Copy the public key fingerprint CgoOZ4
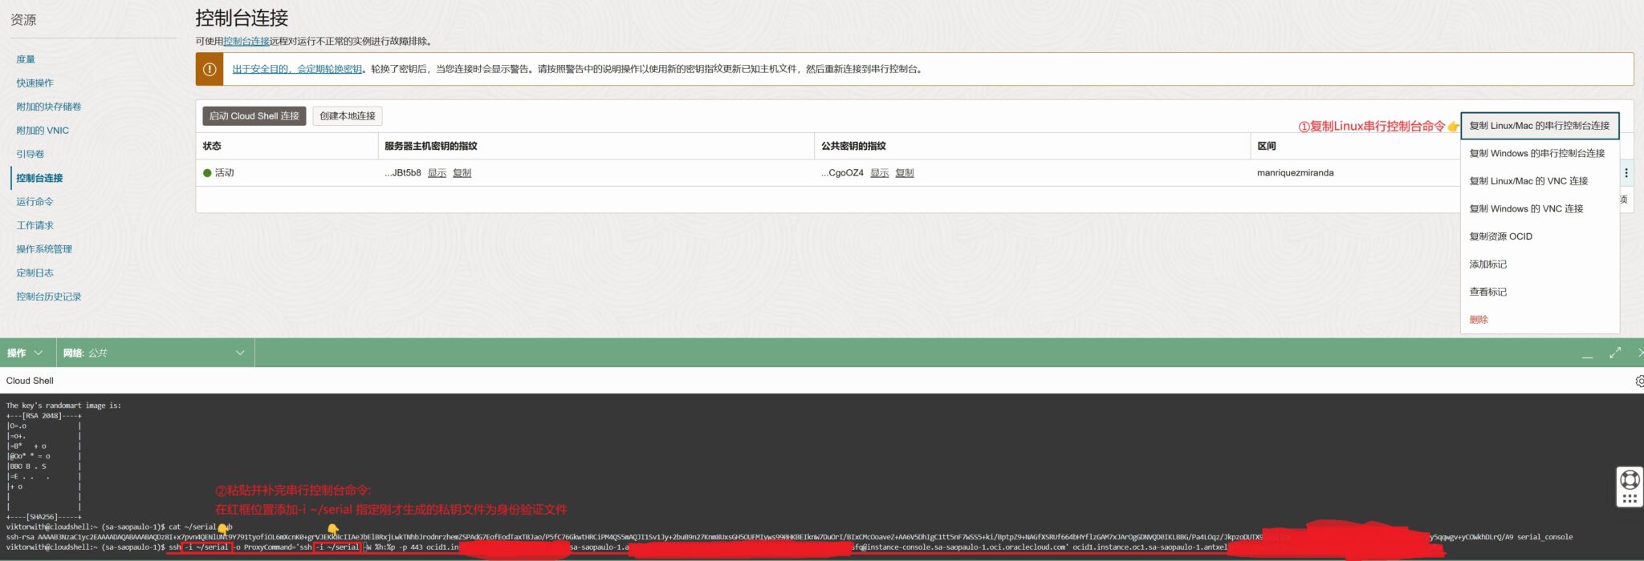Viewport: 1644px width, 561px height. click(x=904, y=173)
